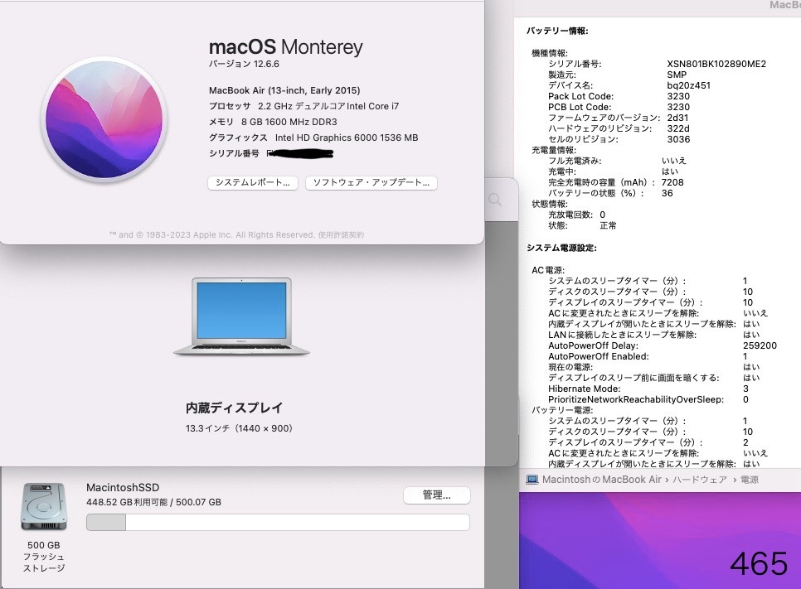Select the バッテリー電源 section label
This screenshot has height=589, width=801.
coord(562,410)
